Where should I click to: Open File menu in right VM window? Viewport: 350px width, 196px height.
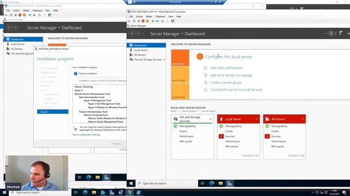(x=131, y=16)
